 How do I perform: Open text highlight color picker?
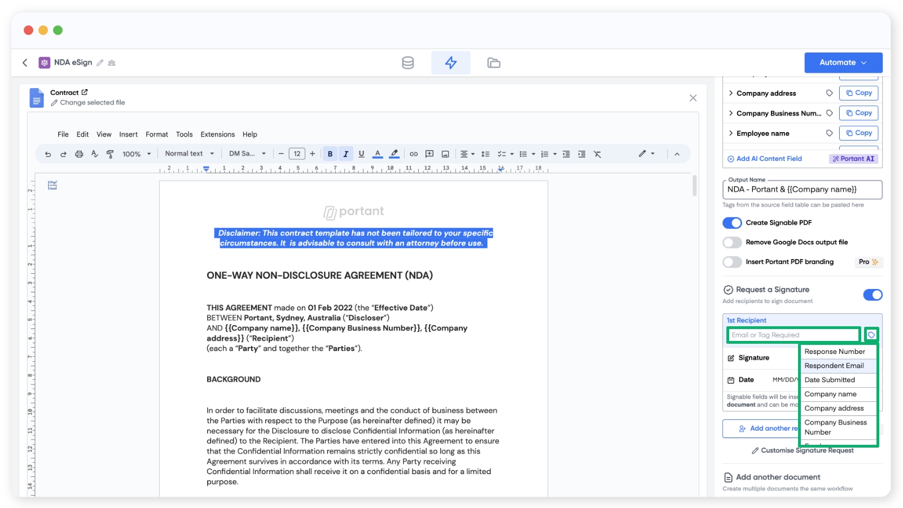click(394, 154)
